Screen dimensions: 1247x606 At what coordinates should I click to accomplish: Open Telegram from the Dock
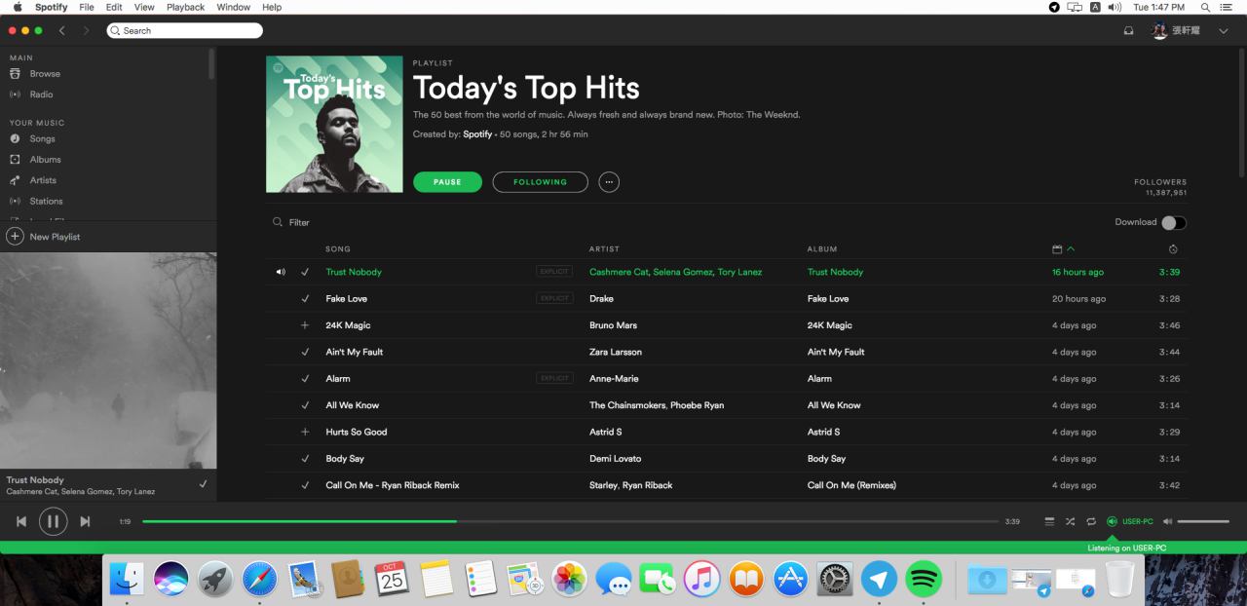click(x=879, y=580)
